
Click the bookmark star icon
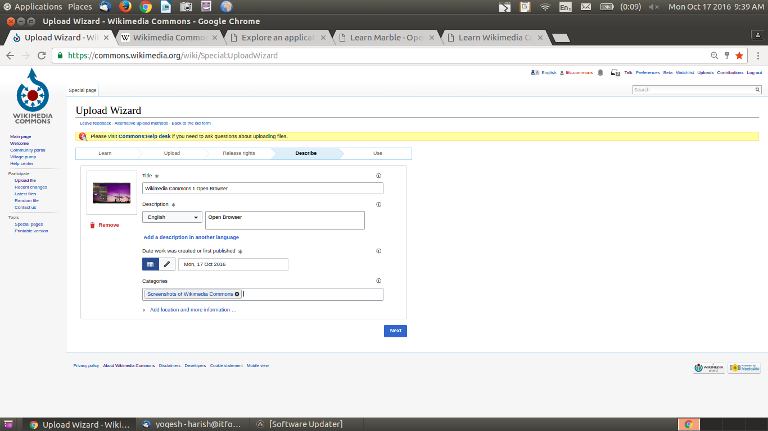click(739, 56)
